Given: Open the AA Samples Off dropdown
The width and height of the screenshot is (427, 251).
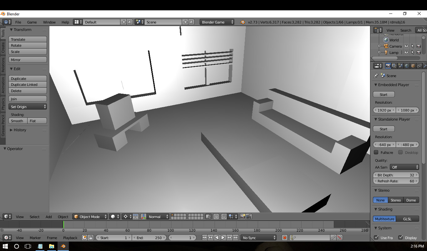Looking at the screenshot, I should [x=404, y=167].
